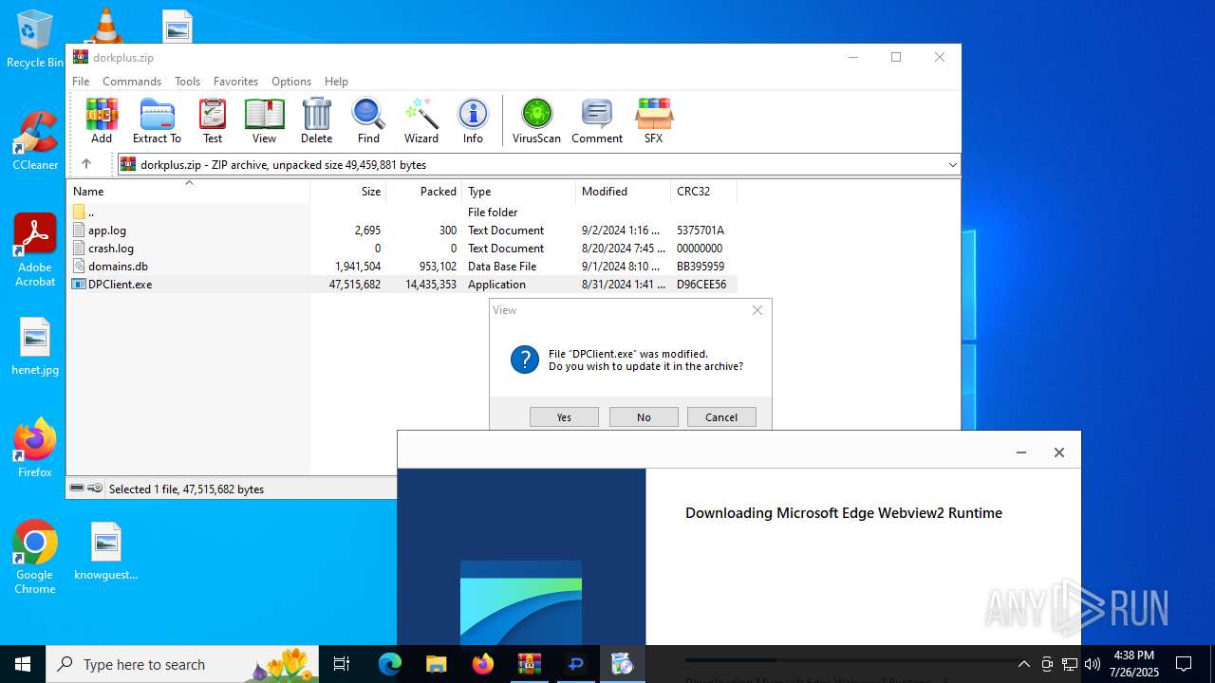
Task: Open the Comment tool
Action: click(597, 120)
